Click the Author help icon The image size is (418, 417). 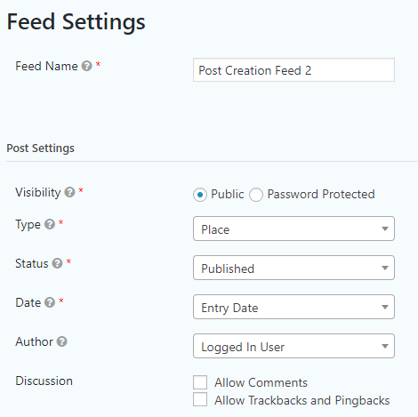coord(62,341)
